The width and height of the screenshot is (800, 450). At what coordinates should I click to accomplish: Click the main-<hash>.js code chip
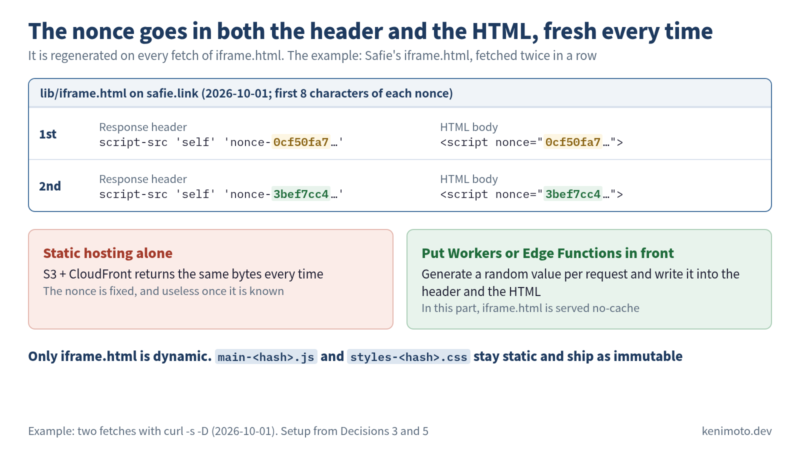coord(266,356)
